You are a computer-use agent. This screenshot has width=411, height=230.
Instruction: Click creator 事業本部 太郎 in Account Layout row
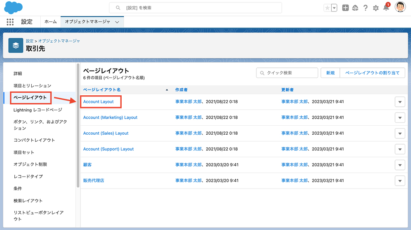[x=189, y=101]
